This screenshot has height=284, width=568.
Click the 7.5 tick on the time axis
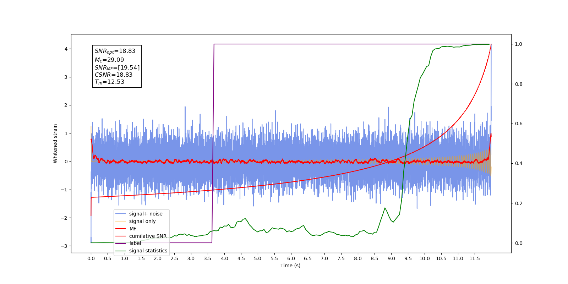[x=341, y=258]
